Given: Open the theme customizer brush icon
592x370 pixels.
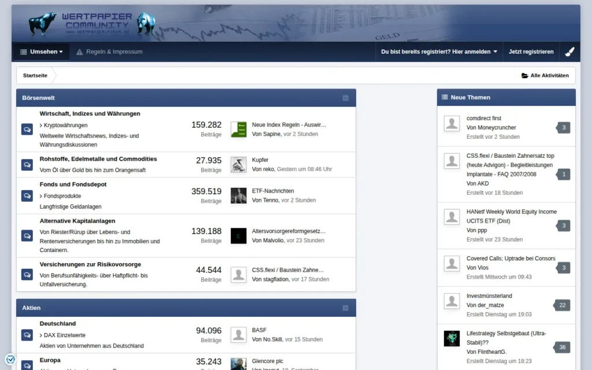Looking at the screenshot, I should click(569, 51).
